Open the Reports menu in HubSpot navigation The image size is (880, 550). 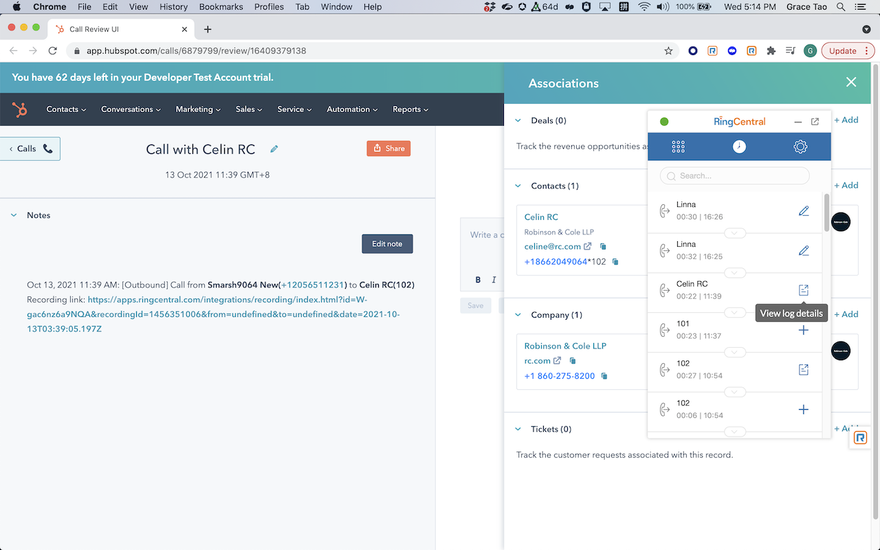tap(410, 109)
